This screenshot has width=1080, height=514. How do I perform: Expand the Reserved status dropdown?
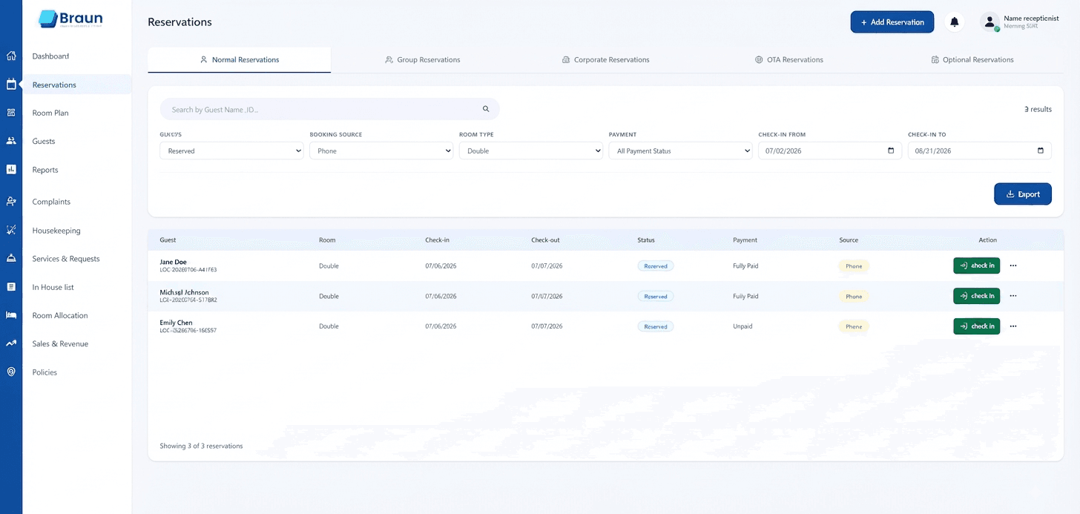pos(231,151)
